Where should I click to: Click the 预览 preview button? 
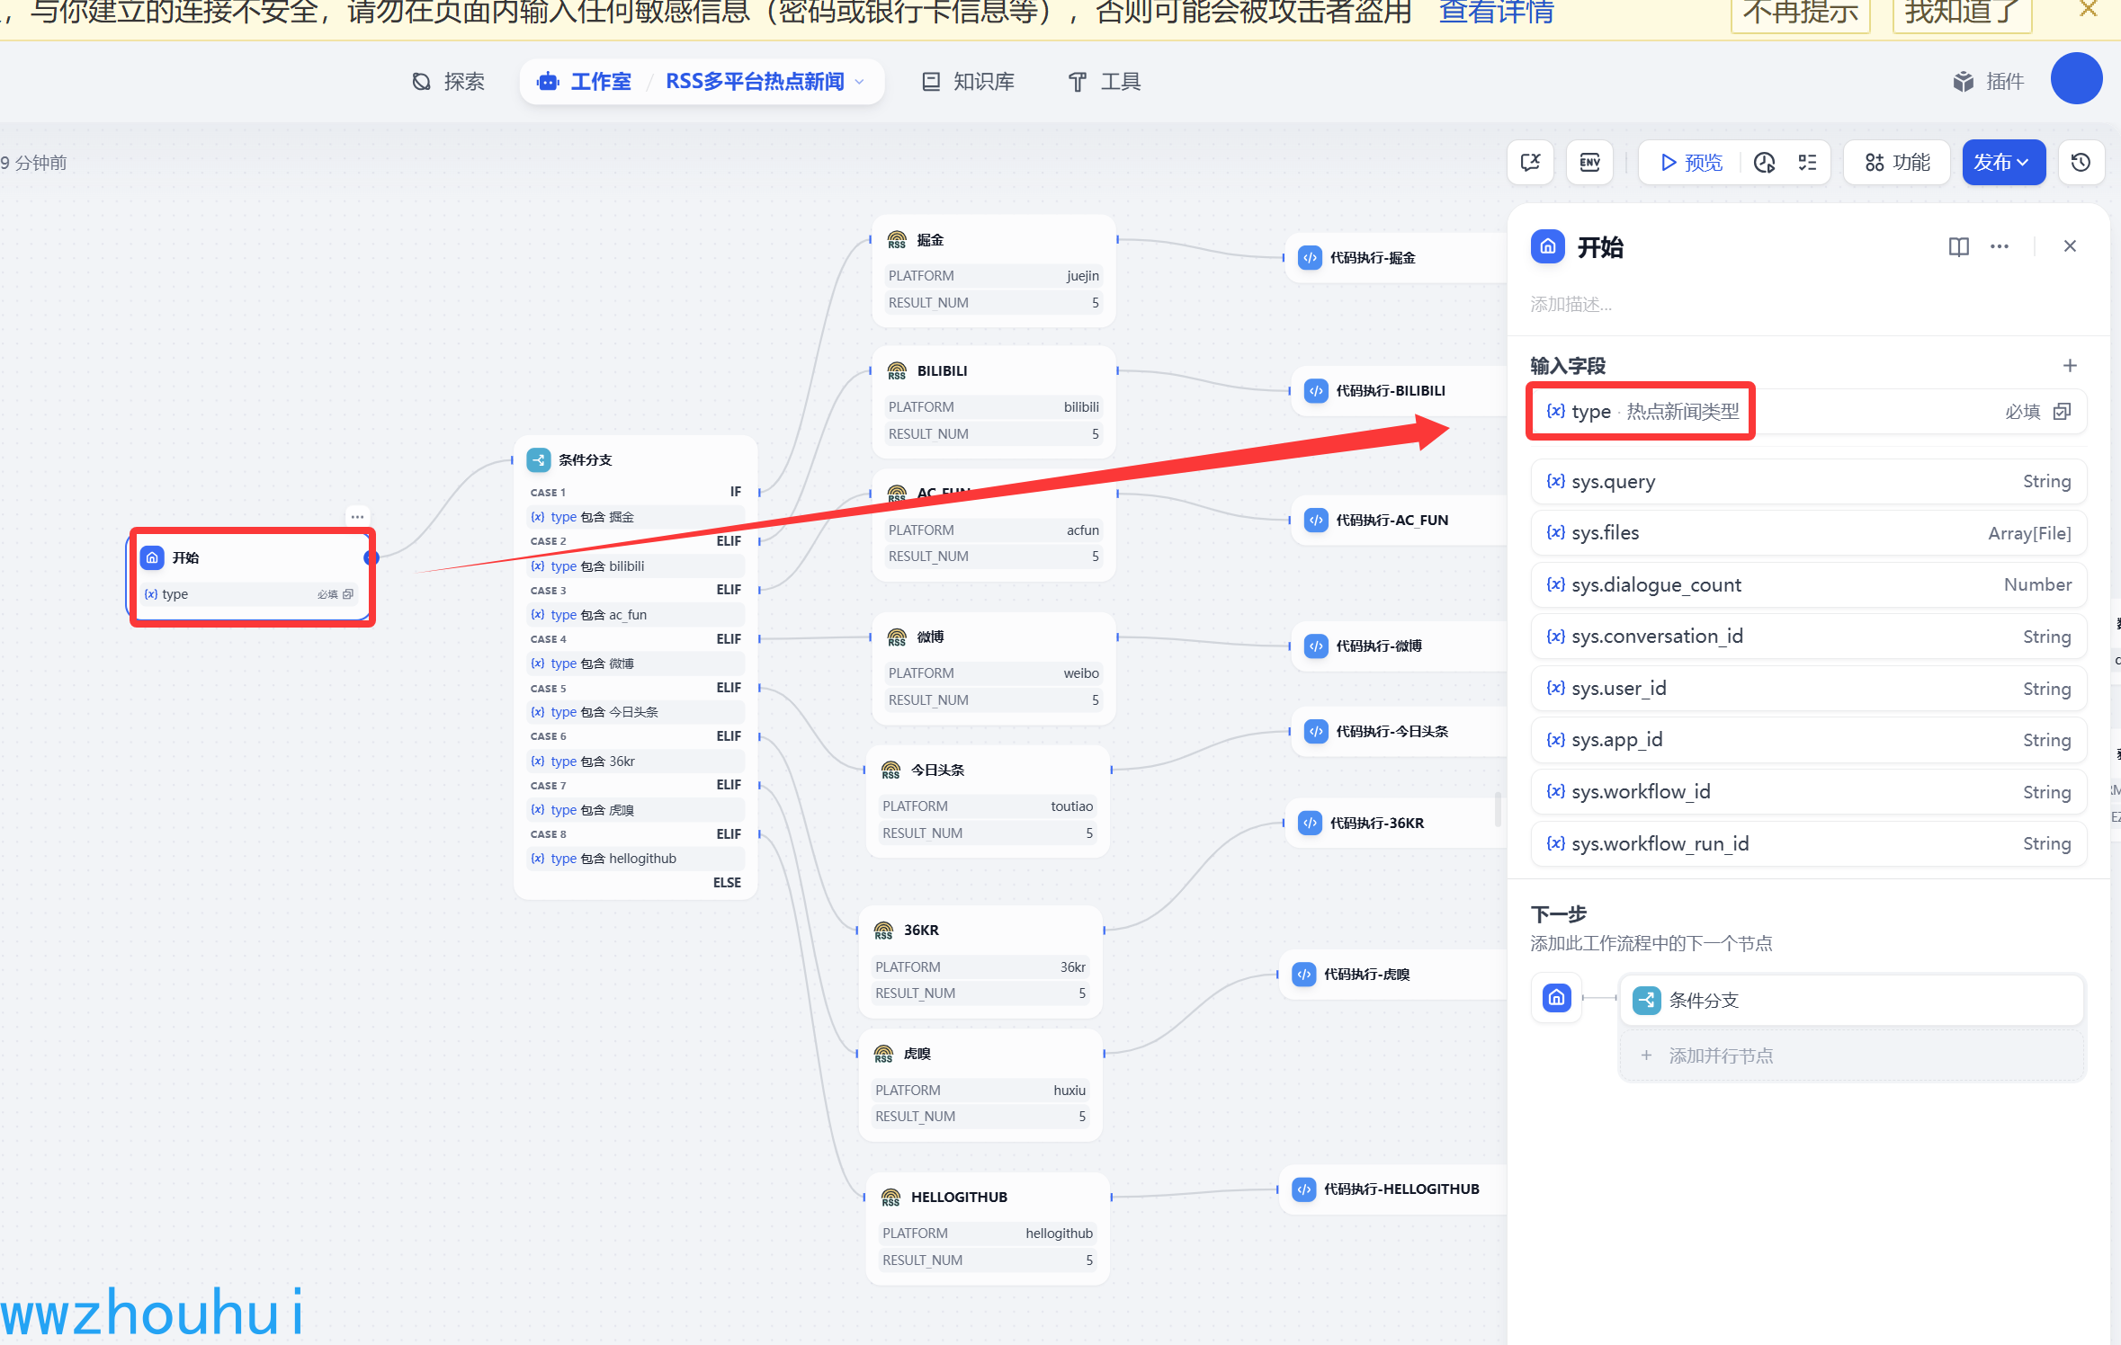1691,163
